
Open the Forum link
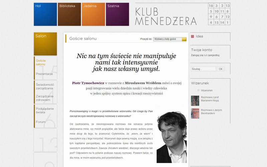tap(41, 122)
